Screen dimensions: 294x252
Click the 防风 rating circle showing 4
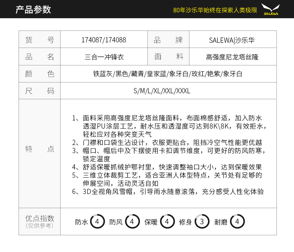(132, 221)
